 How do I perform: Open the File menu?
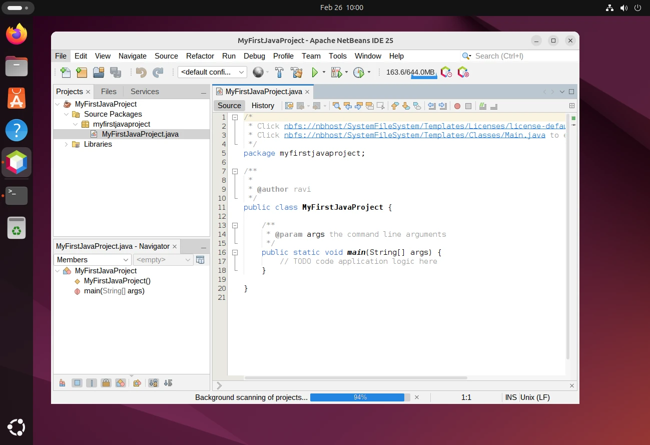(x=61, y=56)
